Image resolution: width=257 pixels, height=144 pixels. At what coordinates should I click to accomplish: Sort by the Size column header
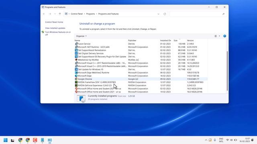[175, 40]
